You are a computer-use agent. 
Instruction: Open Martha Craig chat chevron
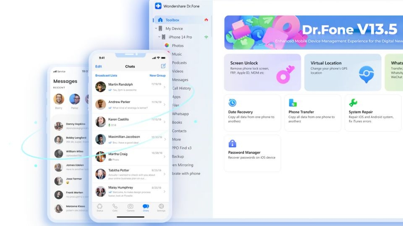[165, 157]
